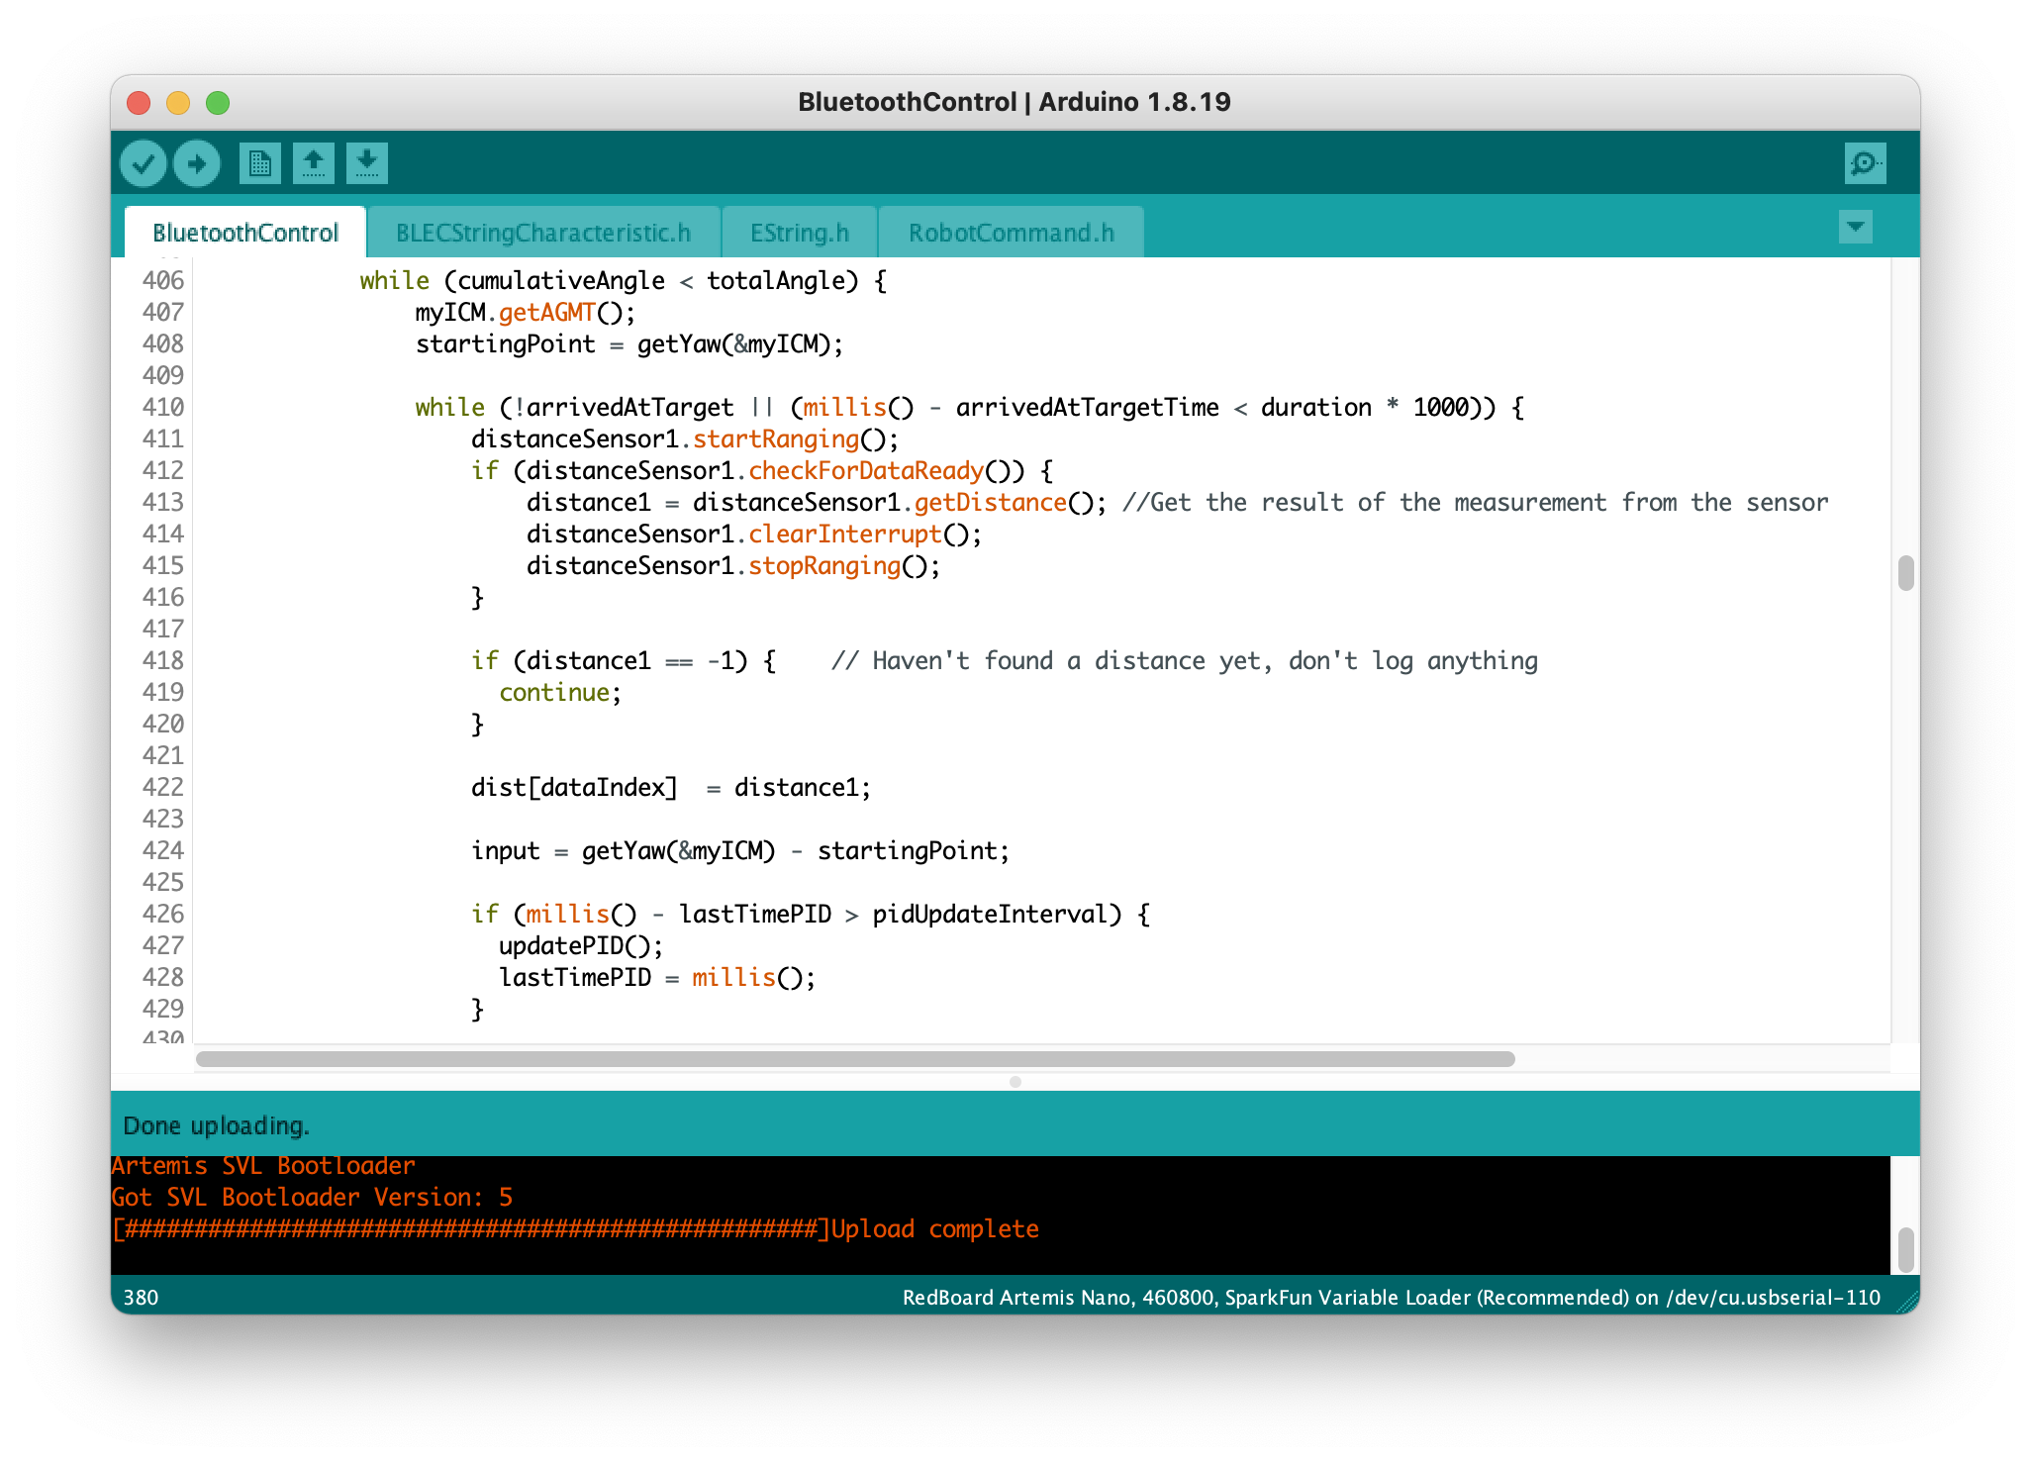Minimize the Arduino window

(x=178, y=103)
